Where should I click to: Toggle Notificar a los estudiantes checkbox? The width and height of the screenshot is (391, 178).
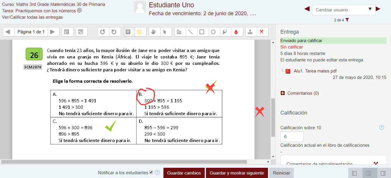coord(151,172)
